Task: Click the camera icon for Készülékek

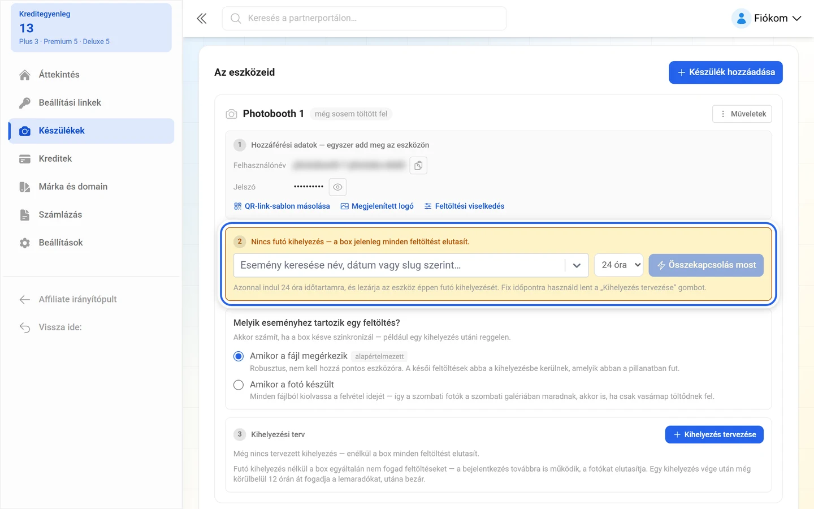Action: point(25,131)
